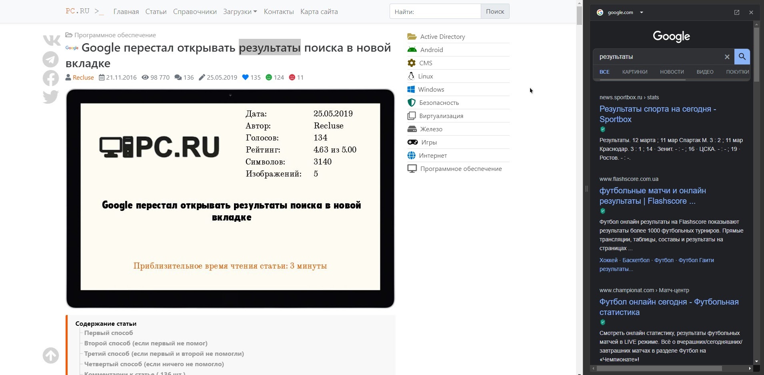
Task: Open side panel in new tab icon
Action: point(737,12)
